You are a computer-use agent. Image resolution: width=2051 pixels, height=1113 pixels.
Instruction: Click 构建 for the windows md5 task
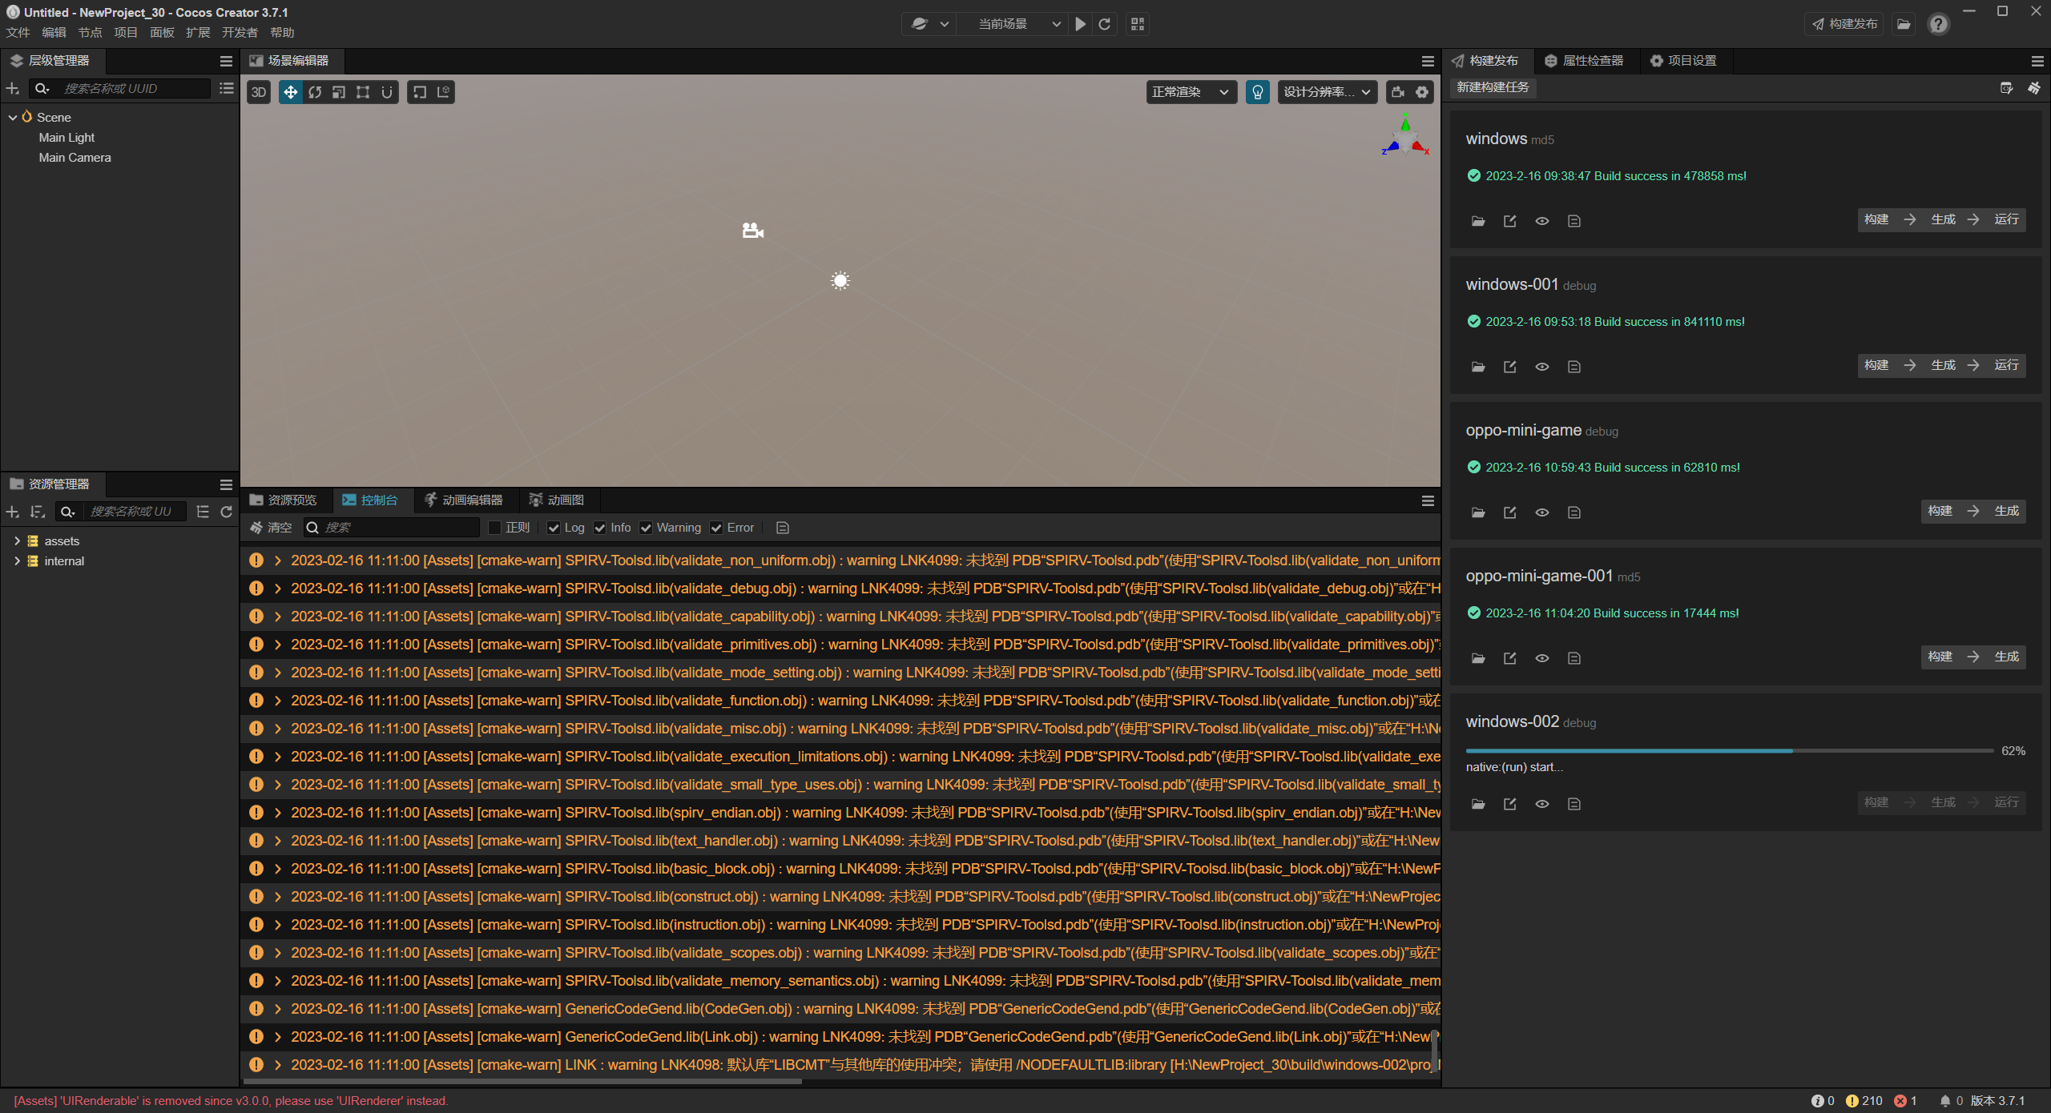tap(1876, 219)
